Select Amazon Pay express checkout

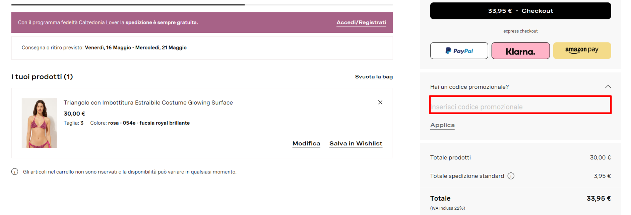click(x=582, y=51)
